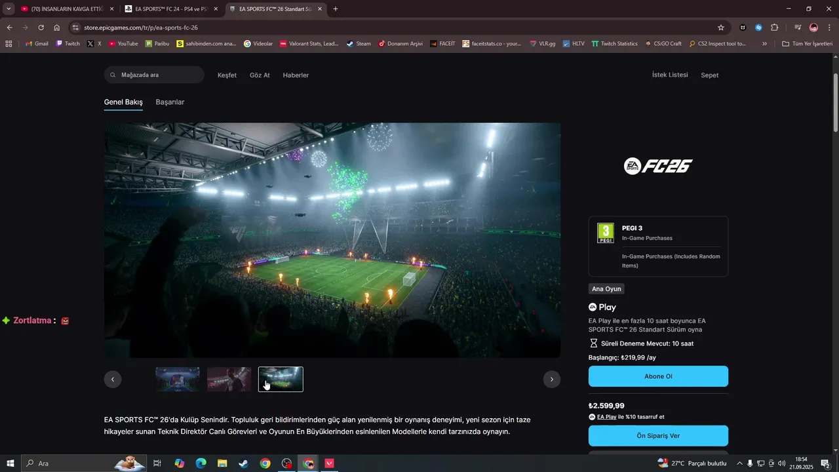
Task: Open the YouTube bookmark
Action: (123, 44)
